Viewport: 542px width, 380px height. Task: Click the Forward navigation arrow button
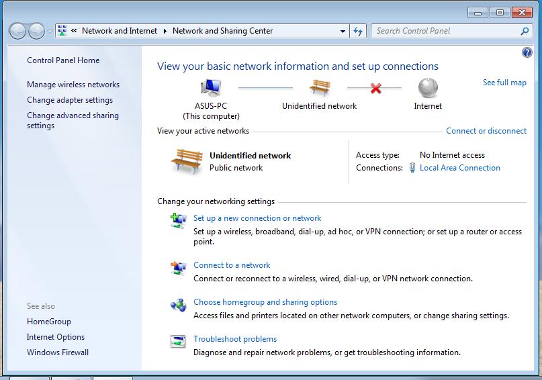36,31
